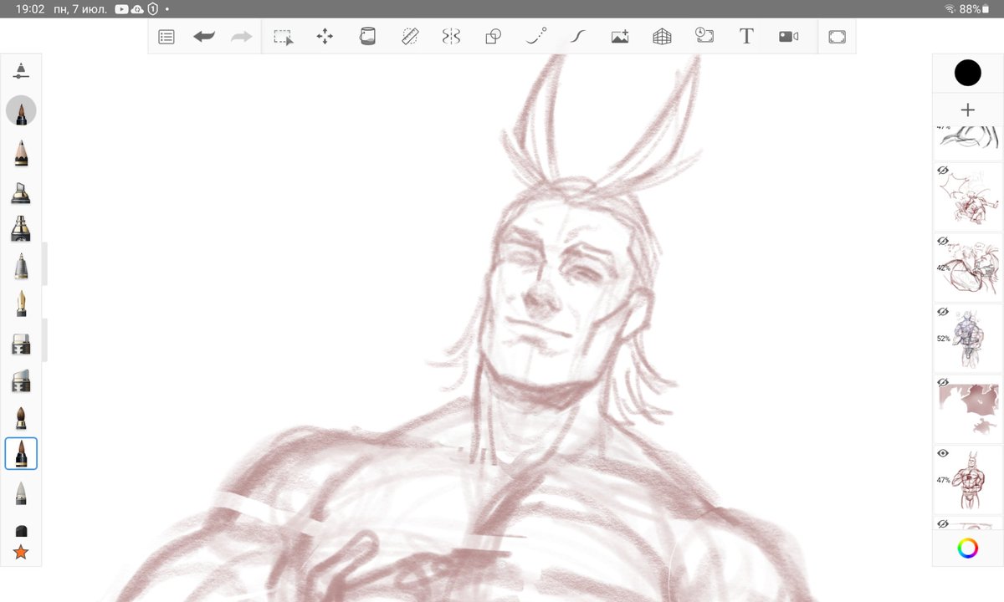Show the hidden dragon sketch layer

coord(943,171)
